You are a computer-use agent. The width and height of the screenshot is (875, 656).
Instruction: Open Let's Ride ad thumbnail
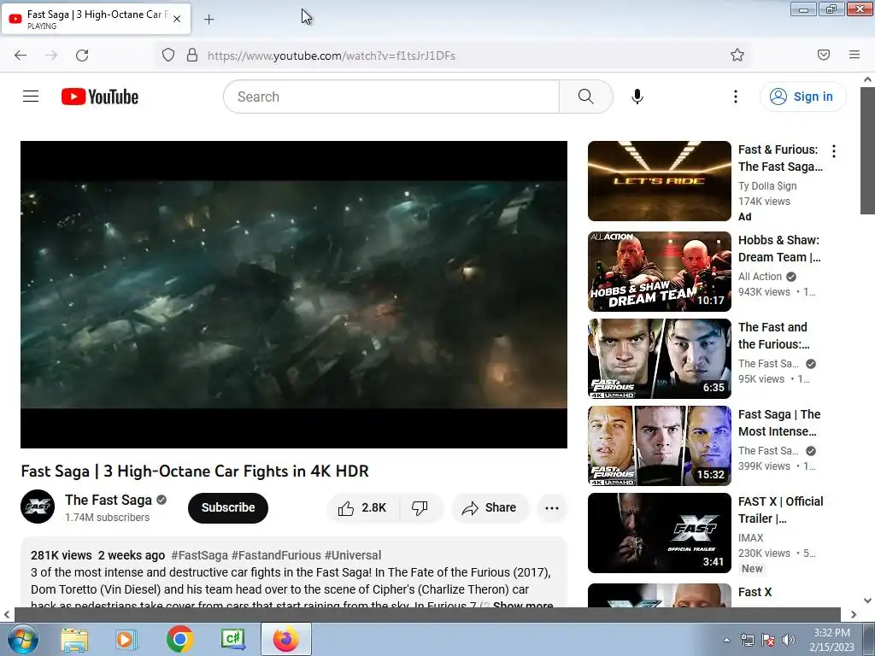pyautogui.click(x=659, y=181)
